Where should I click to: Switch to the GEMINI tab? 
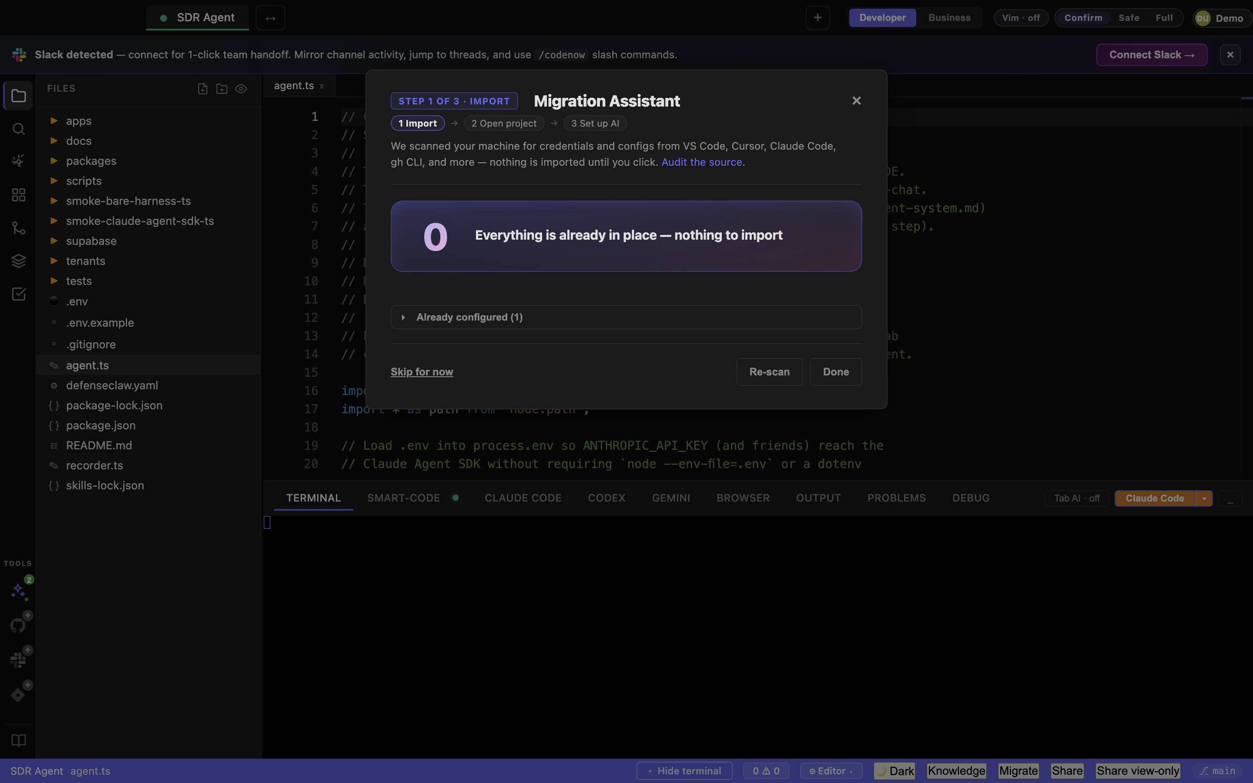click(x=670, y=498)
